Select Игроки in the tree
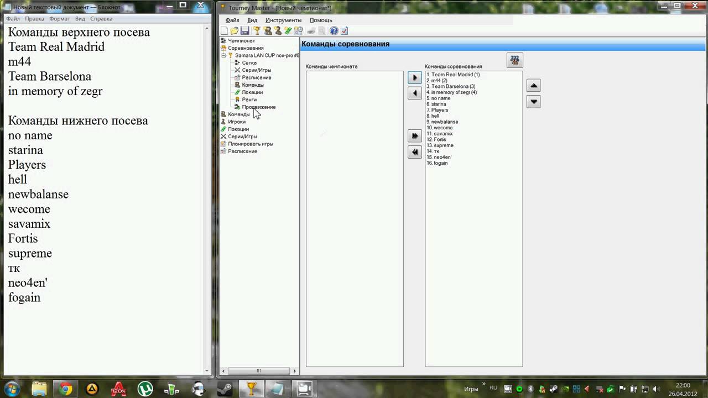708x398 pixels. click(237, 122)
